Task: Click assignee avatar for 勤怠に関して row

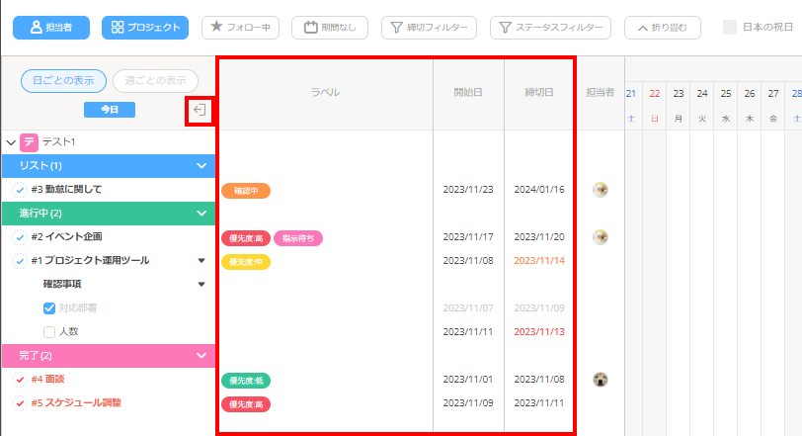Action: tap(600, 190)
